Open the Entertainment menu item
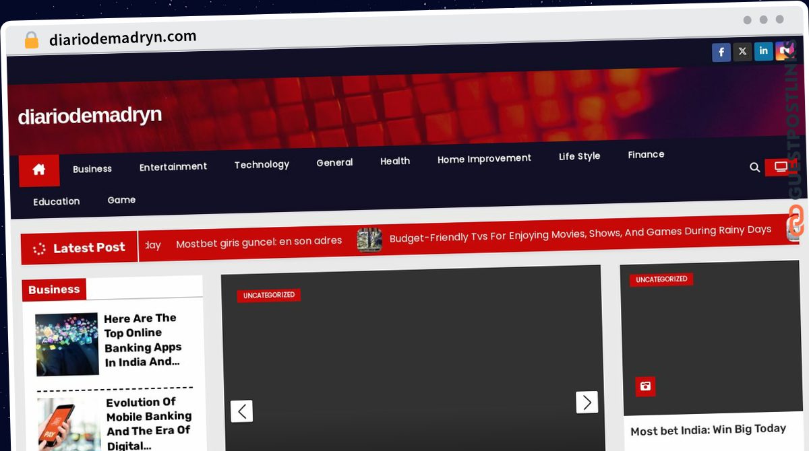 [x=173, y=167]
